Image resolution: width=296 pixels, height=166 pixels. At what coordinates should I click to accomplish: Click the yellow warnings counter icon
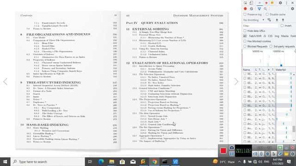point(272,3)
